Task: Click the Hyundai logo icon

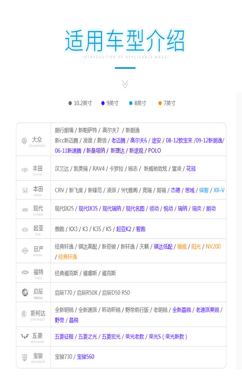Action: tap(25, 210)
